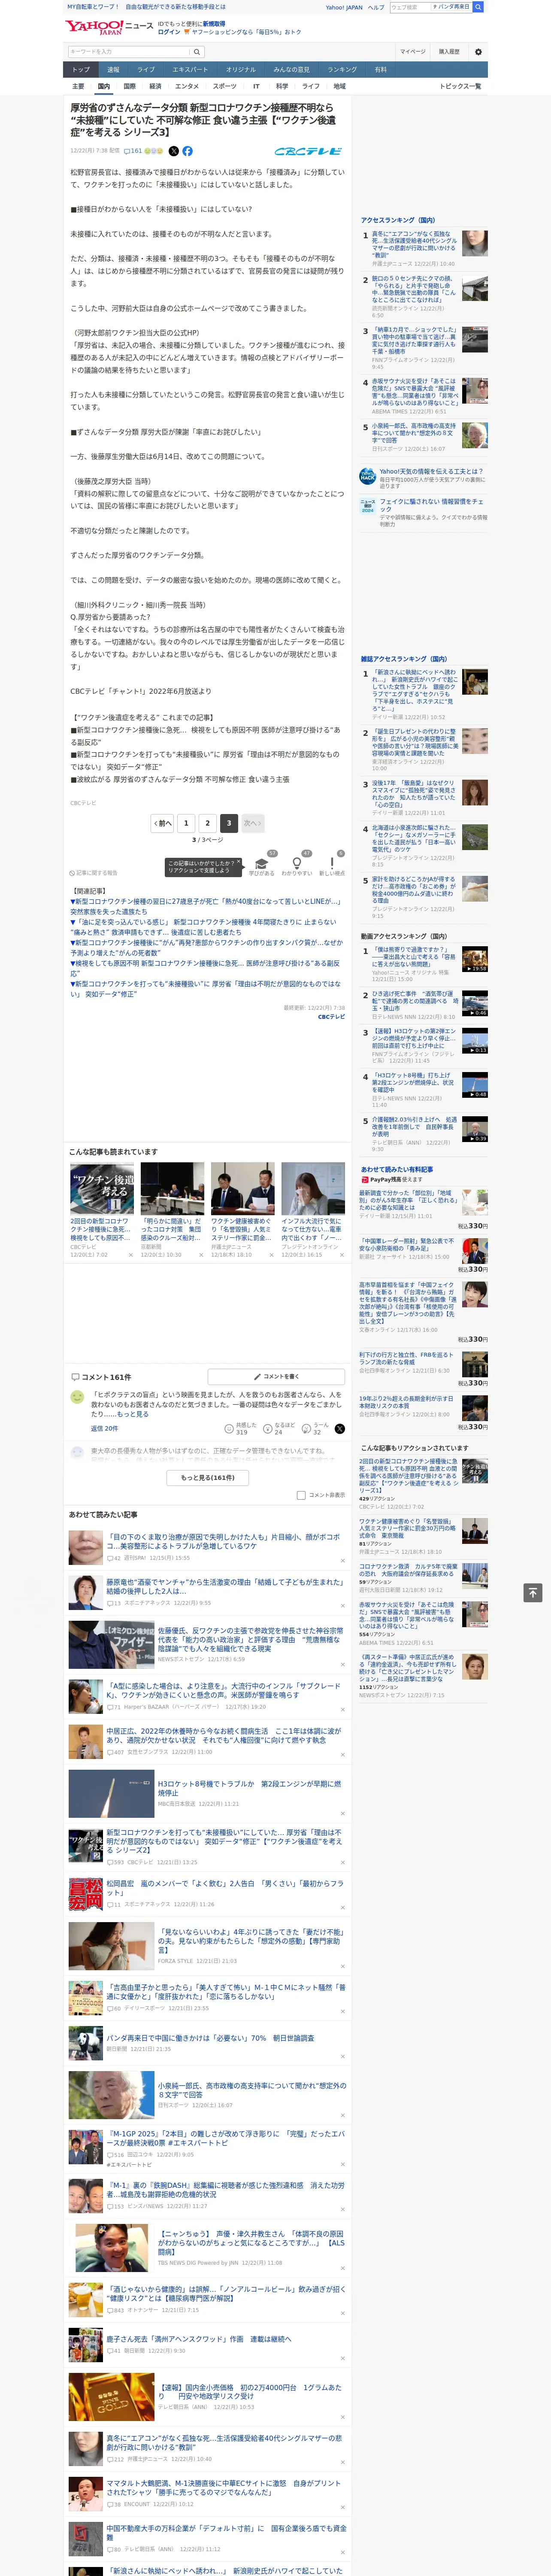Click the web search magnifier button
551x2576 pixels.
tap(478, 7)
